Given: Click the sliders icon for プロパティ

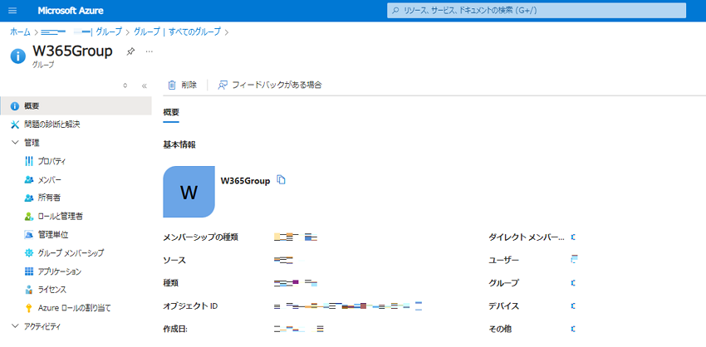Looking at the screenshot, I should click(29, 161).
